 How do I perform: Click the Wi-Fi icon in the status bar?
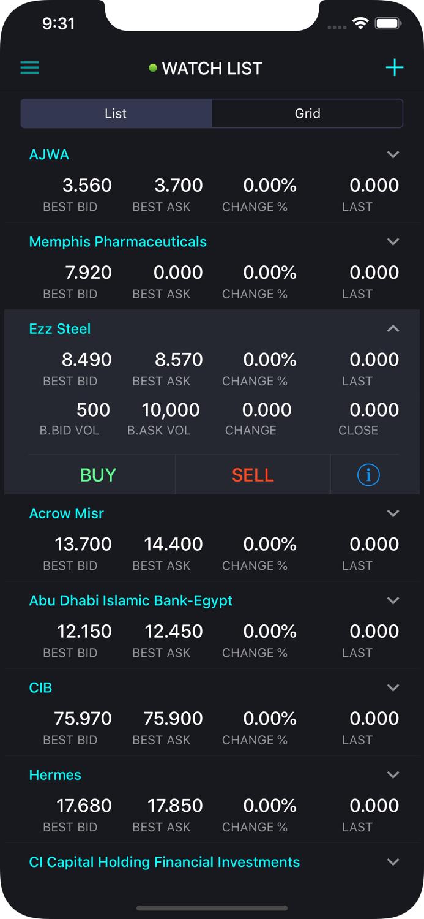360,23
